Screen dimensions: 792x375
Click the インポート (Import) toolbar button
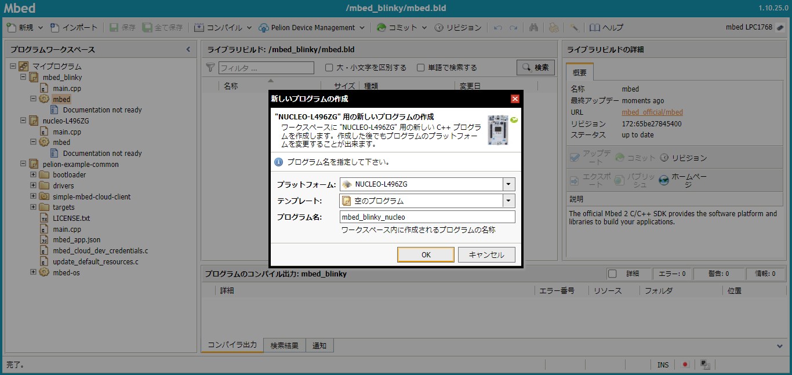coord(74,27)
